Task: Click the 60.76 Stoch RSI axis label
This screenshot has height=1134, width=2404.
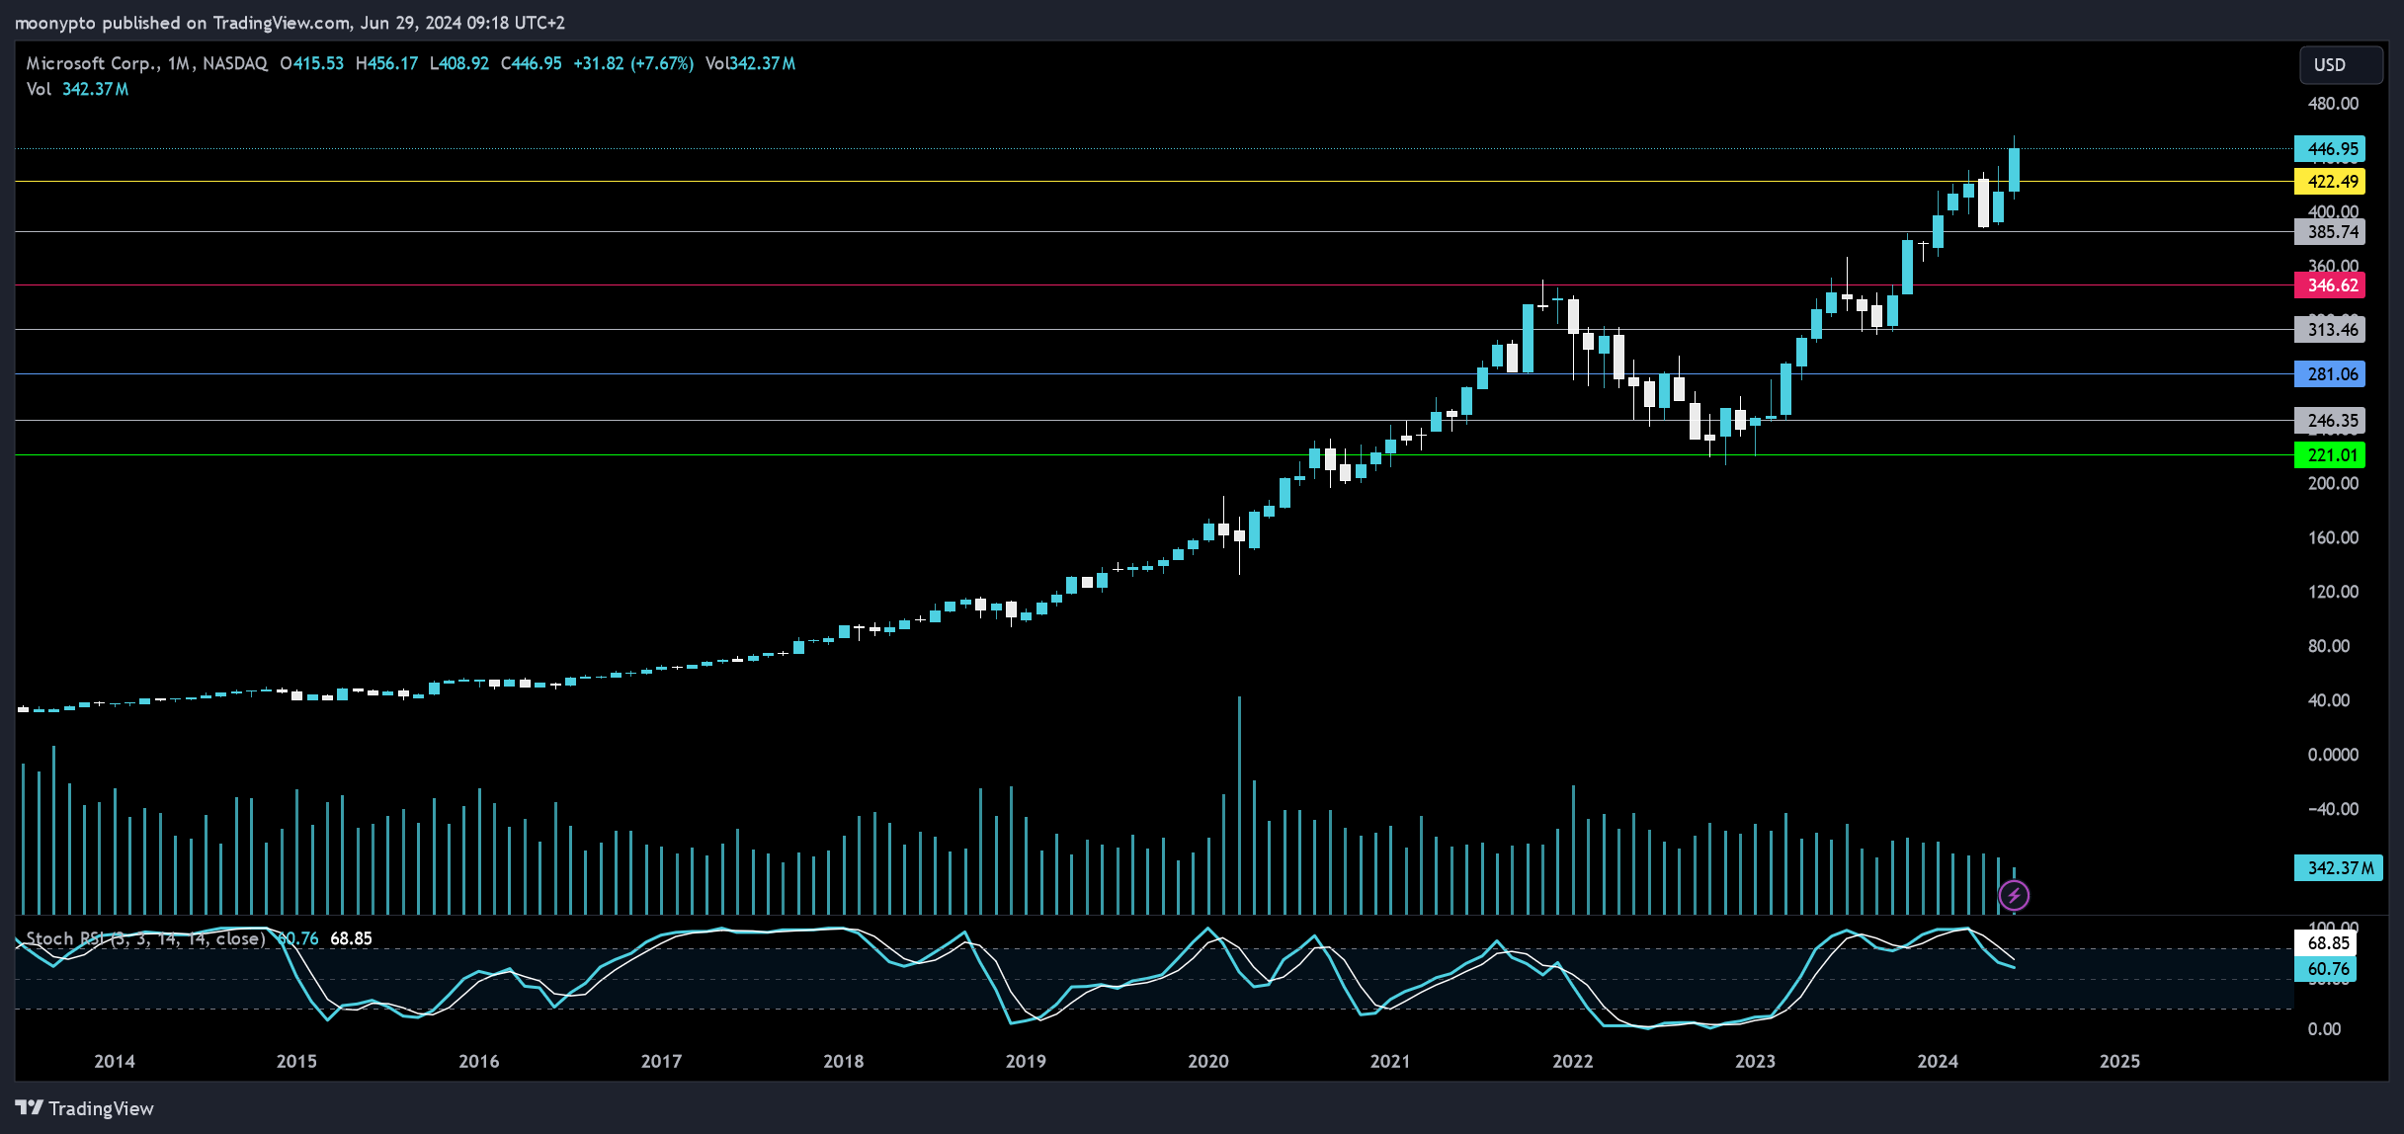Action: coord(2325,969)
